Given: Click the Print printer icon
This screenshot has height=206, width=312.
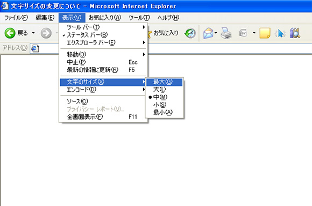Looking at the screenshot, I should [x=226, y=33].
